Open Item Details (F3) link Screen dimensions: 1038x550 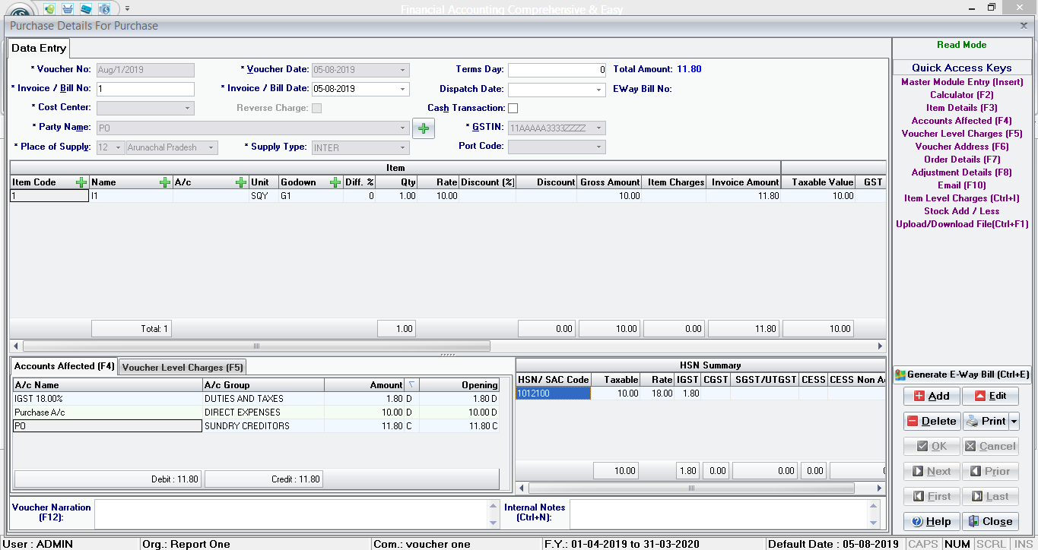pos(962,108)
